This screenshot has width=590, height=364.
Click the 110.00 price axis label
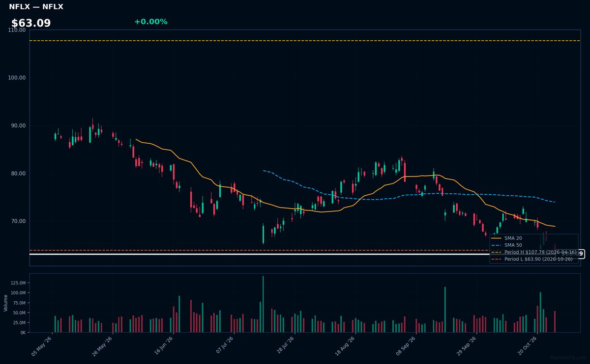17,30
